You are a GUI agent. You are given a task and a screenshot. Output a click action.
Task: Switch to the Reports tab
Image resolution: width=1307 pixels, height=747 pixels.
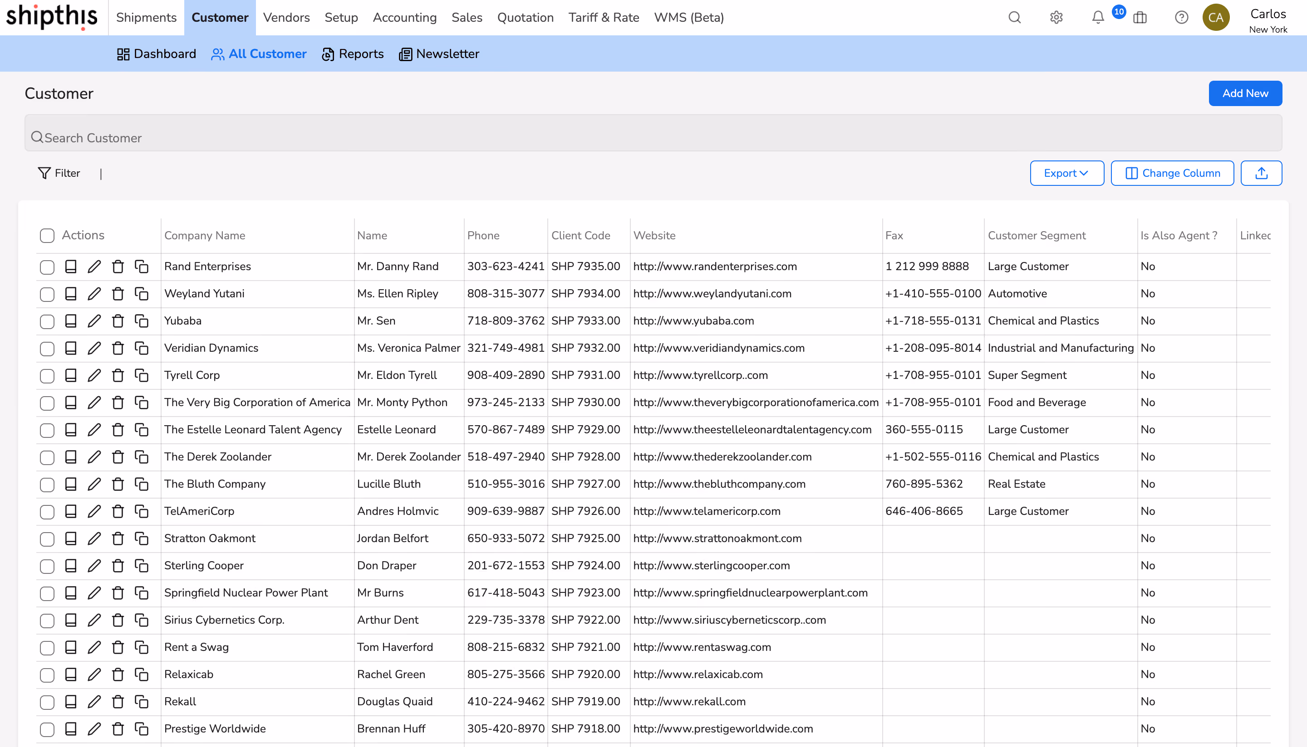point(353,54)
